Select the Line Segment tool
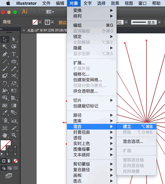Viewport: 165px width, 184px height. coord(5,61)
